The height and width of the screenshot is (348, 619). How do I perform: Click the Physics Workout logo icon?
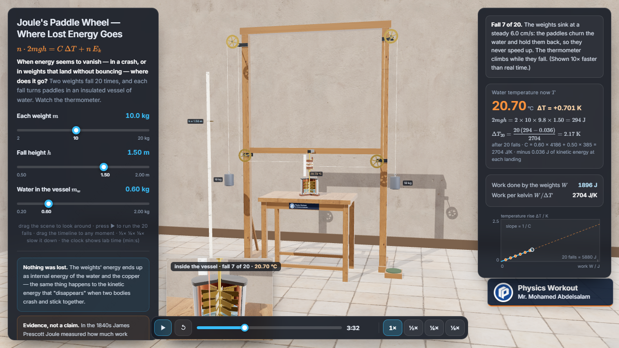pos(503,292)
